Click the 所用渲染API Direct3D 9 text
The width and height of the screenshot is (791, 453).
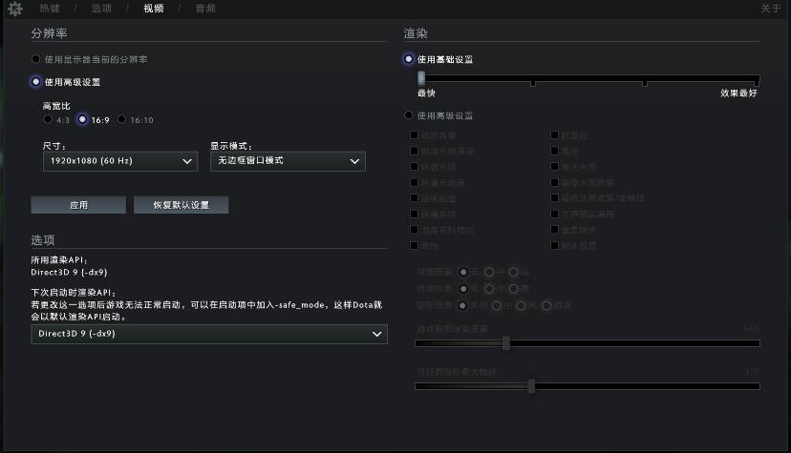[69, 273]
